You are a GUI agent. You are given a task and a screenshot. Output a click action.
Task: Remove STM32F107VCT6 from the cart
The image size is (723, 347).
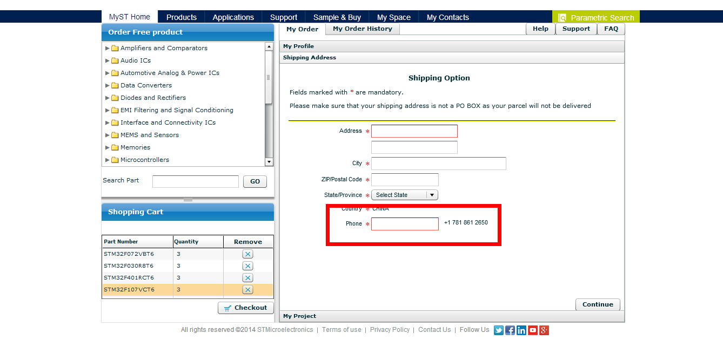[x=247, y=290]
